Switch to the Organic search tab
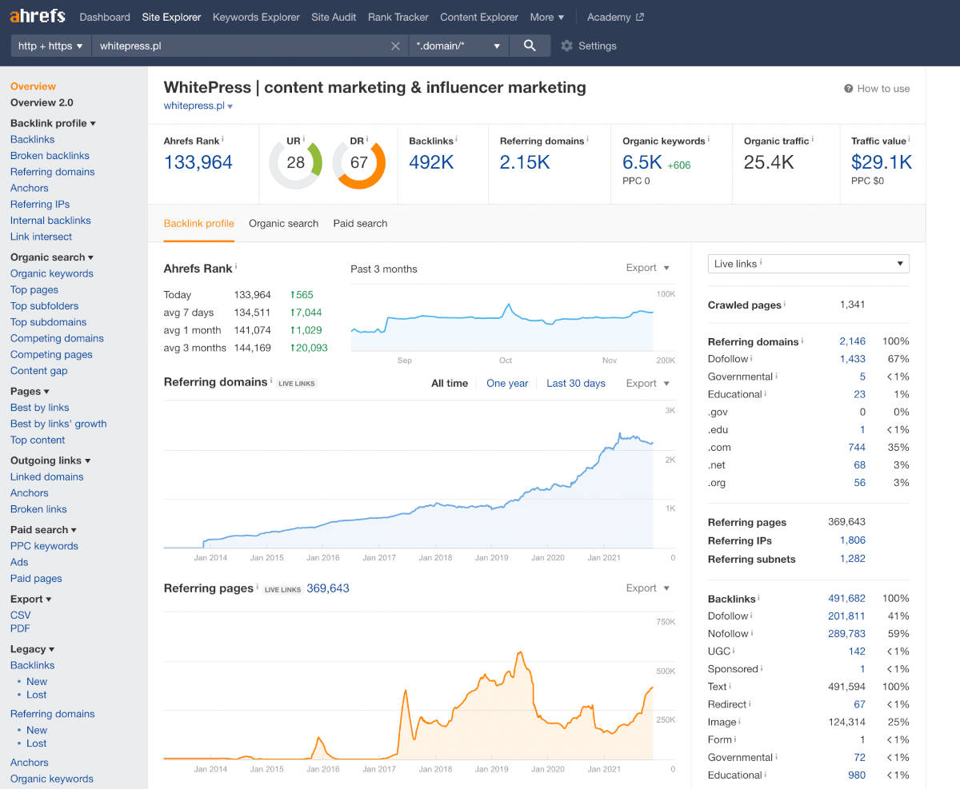This screenshot has width=960, height=789. tap(283, 223)
